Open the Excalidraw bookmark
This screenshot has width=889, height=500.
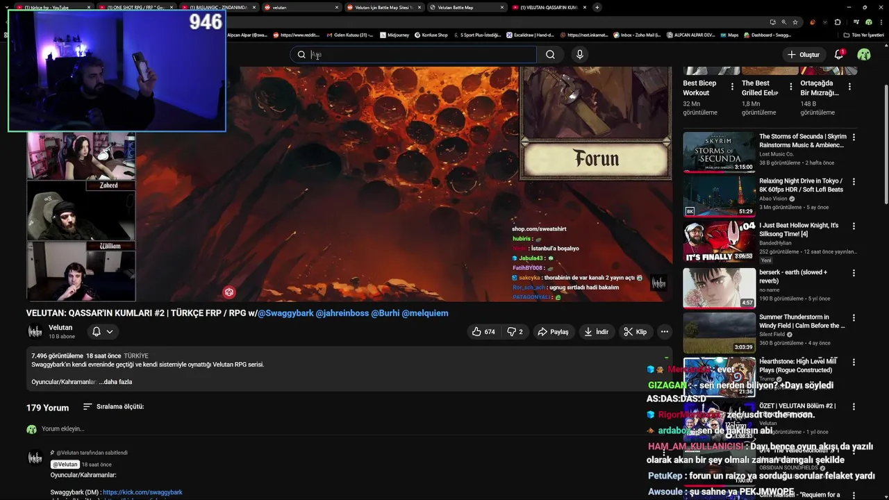[x=530, y=35]
